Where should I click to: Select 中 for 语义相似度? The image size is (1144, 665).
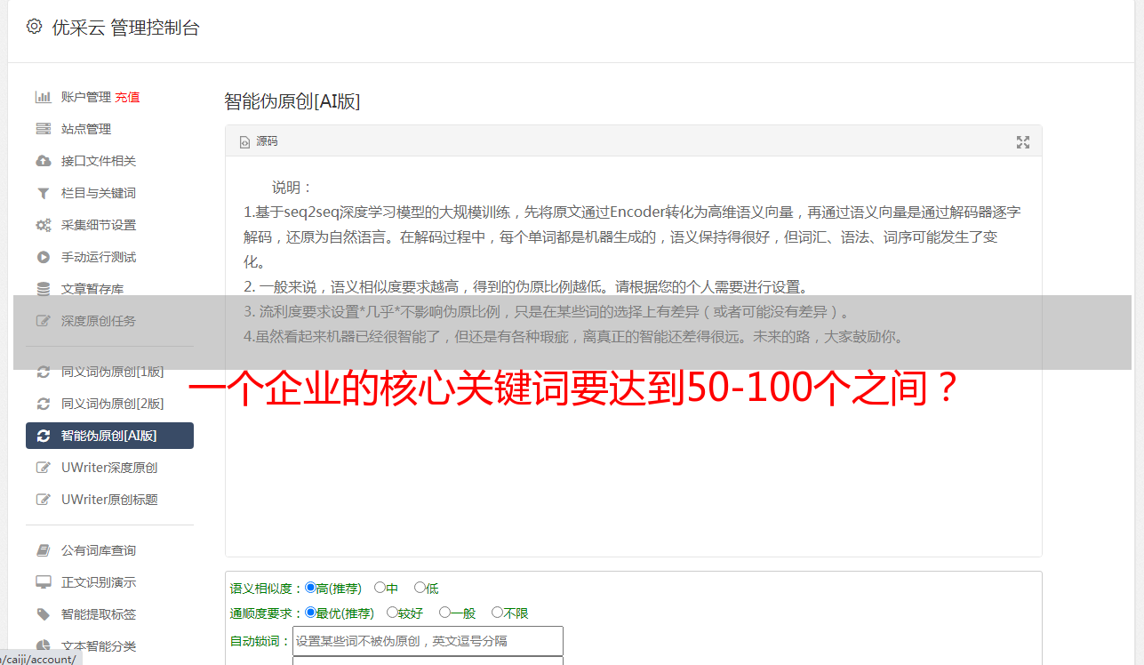point(380,588)
